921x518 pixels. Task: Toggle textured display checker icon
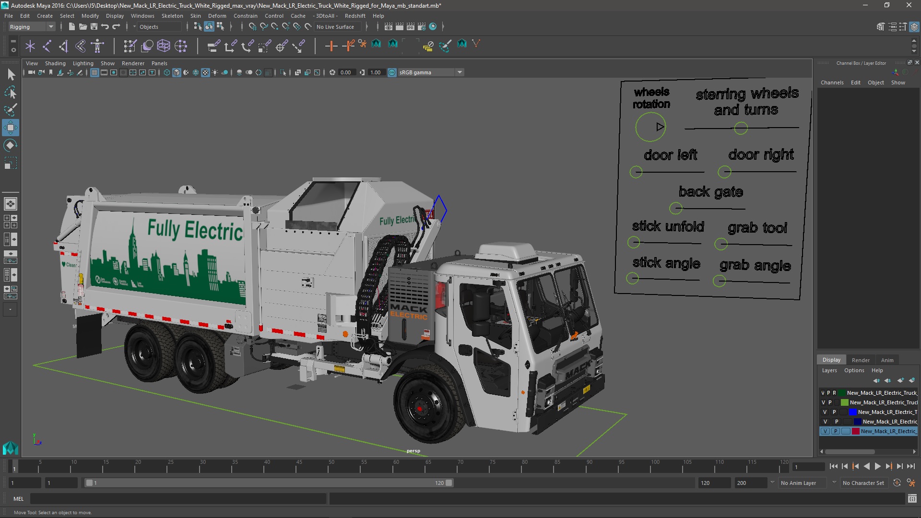pyautogui.click(x=205, y=72)
